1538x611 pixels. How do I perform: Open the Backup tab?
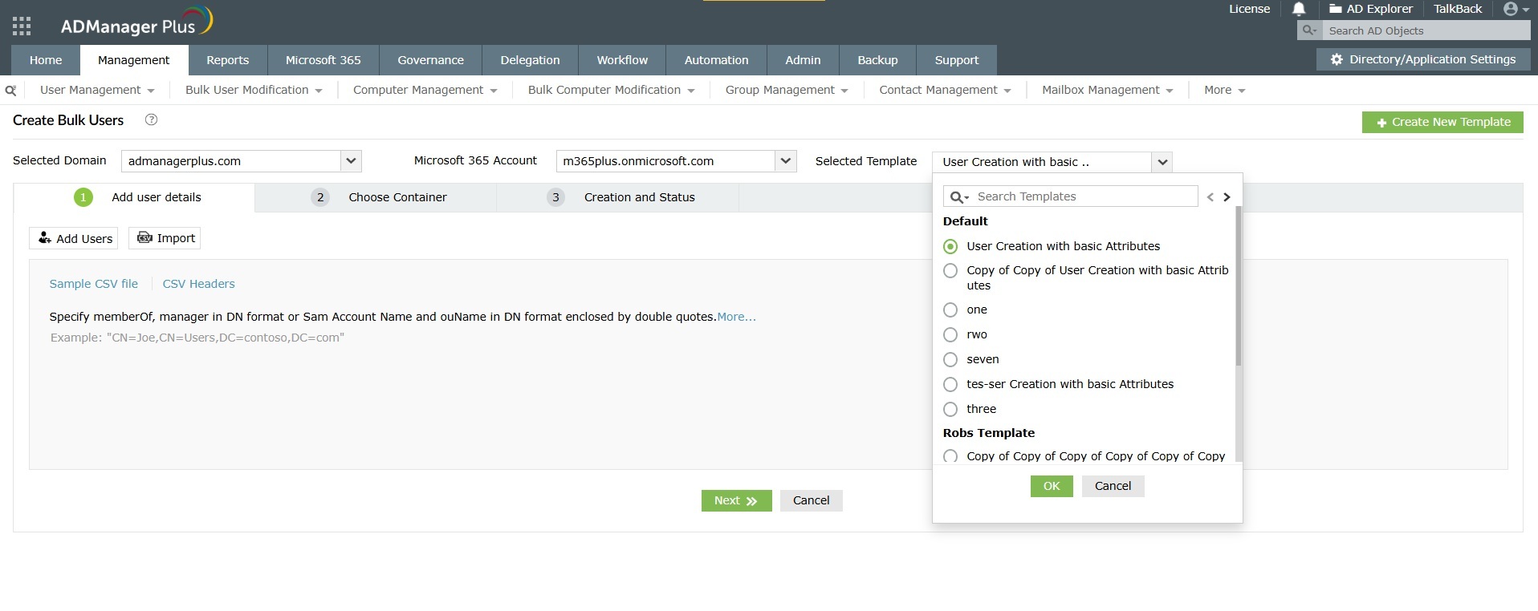click(877, 60)
